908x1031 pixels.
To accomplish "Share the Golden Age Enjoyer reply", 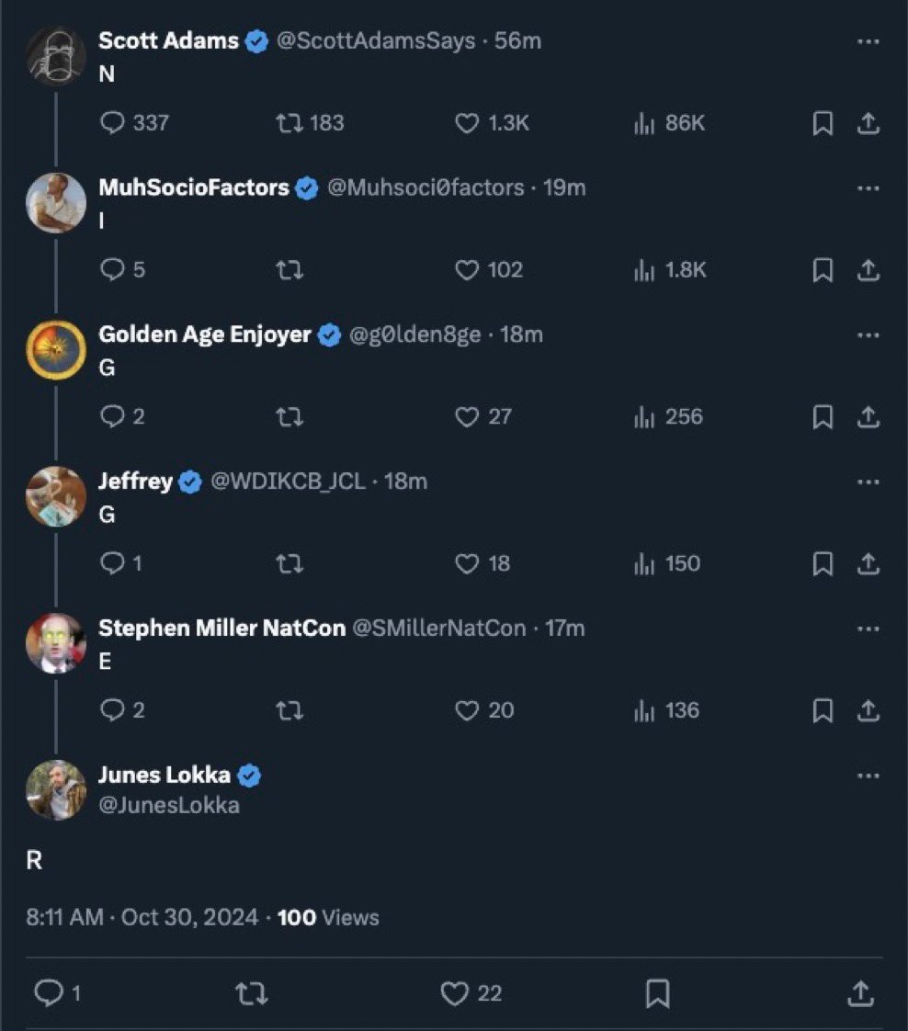I will point(868,417).
